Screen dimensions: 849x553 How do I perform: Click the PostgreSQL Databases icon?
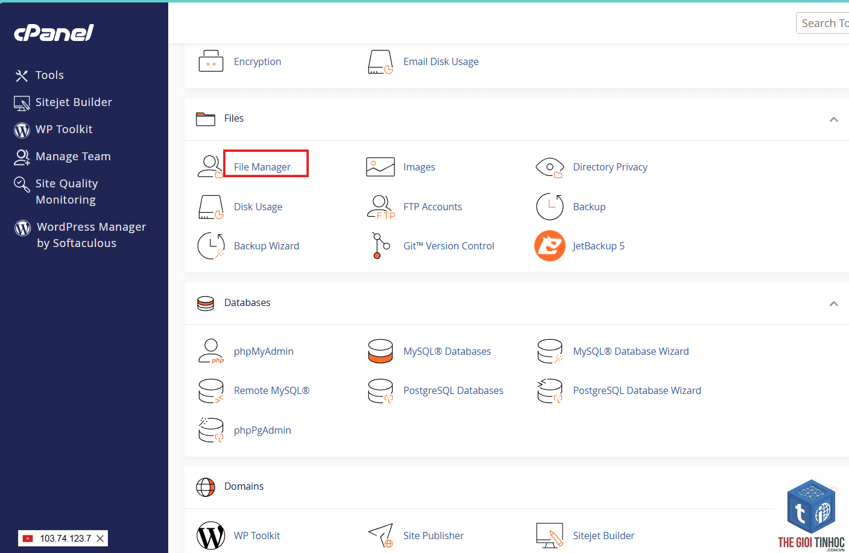click(x=380, y=391)
